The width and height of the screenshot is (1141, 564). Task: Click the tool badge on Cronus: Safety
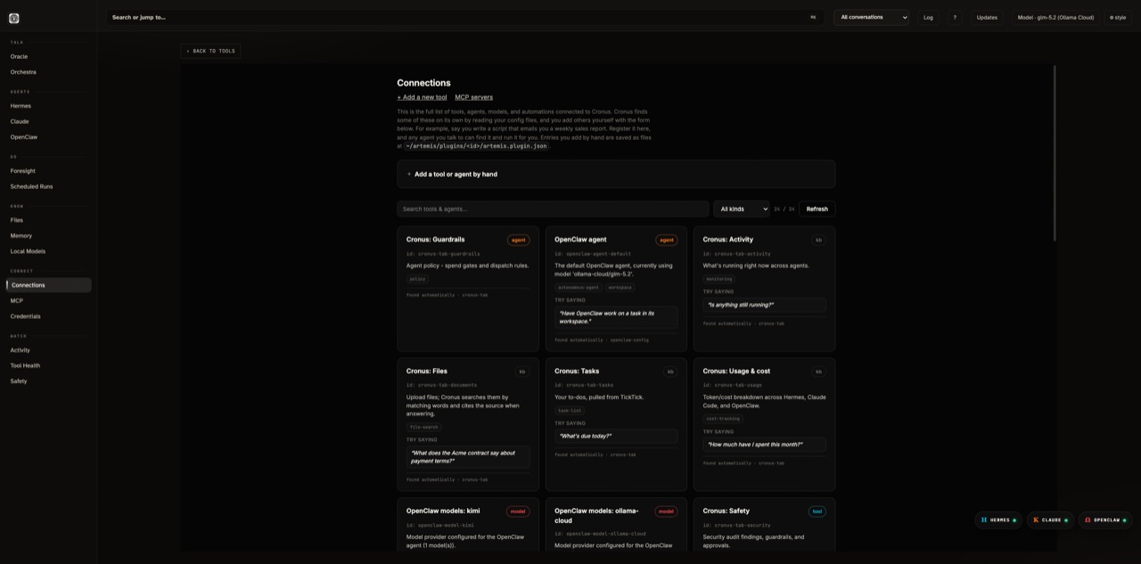817,511
